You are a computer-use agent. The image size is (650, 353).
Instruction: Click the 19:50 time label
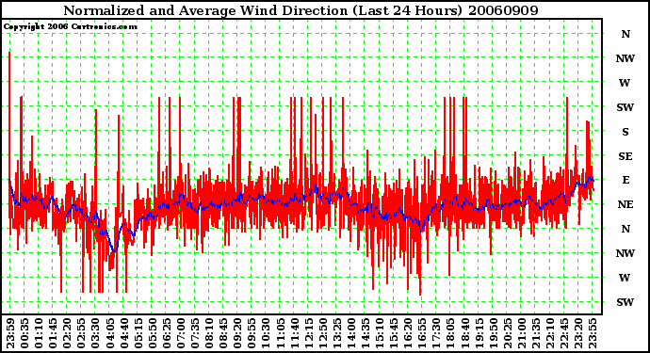(x=494, y=333)
